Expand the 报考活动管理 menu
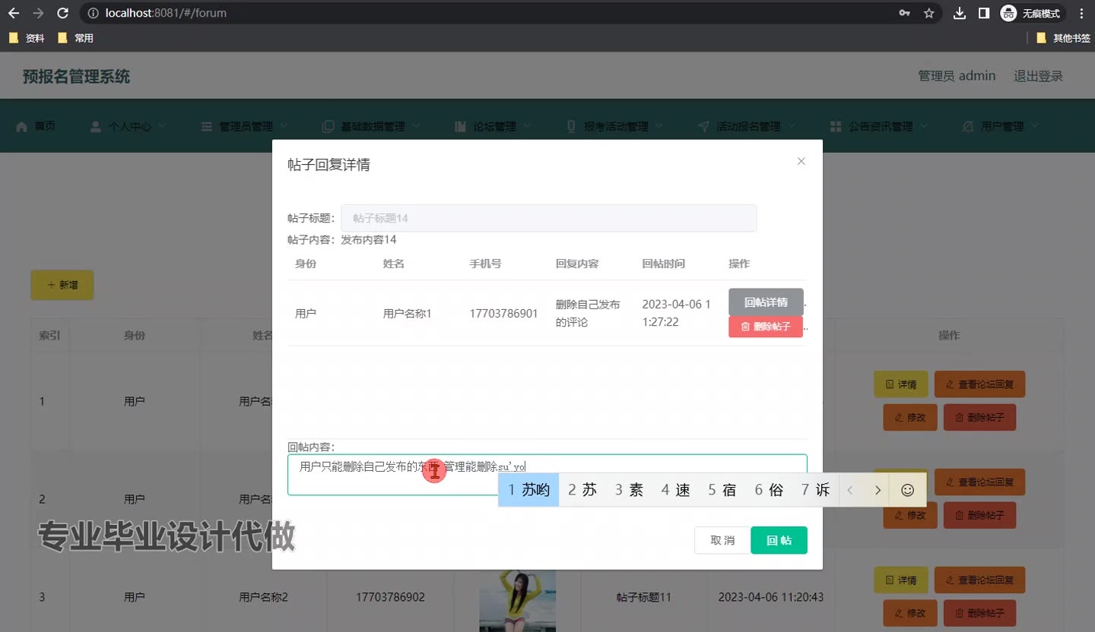This screenshot has width=1095, height=632. coord(614,126)
